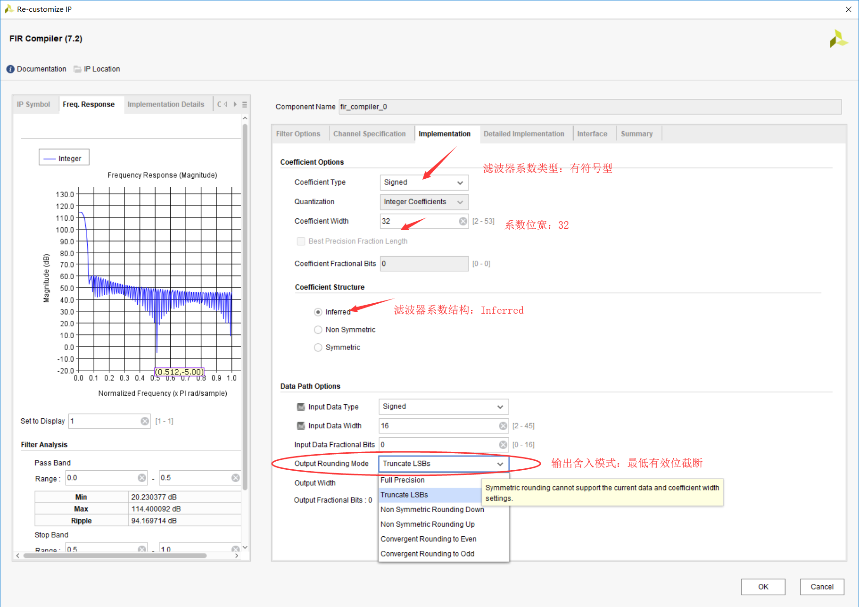Click the left panel horizontal scrollbar
The width and height of the screenshot is (859, 607).
116,556
